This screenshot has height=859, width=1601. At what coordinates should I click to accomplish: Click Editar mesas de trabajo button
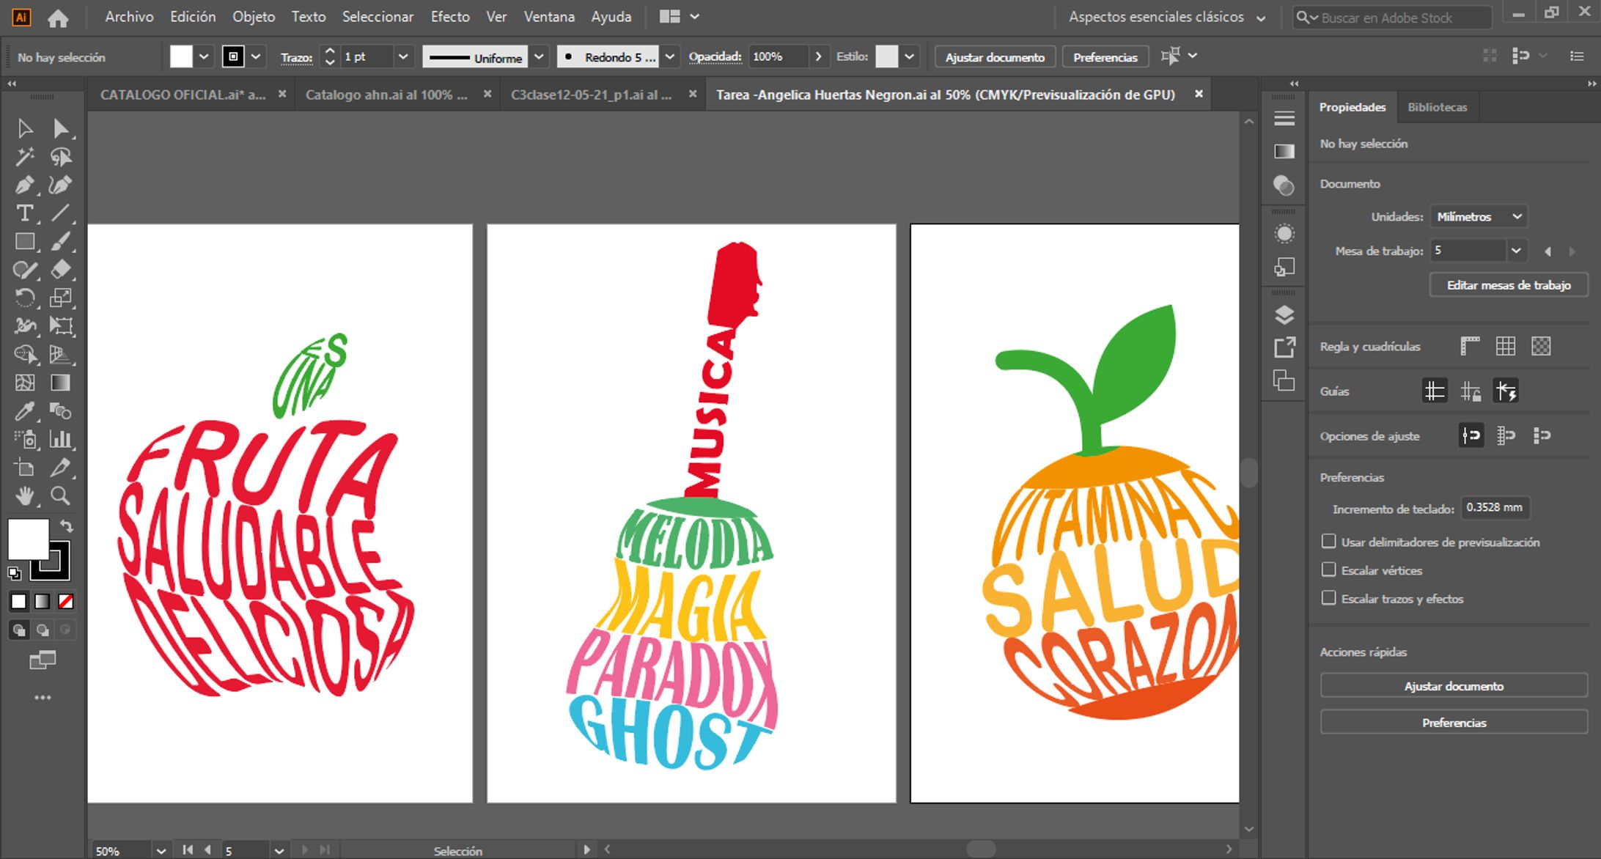[1508, 285]
